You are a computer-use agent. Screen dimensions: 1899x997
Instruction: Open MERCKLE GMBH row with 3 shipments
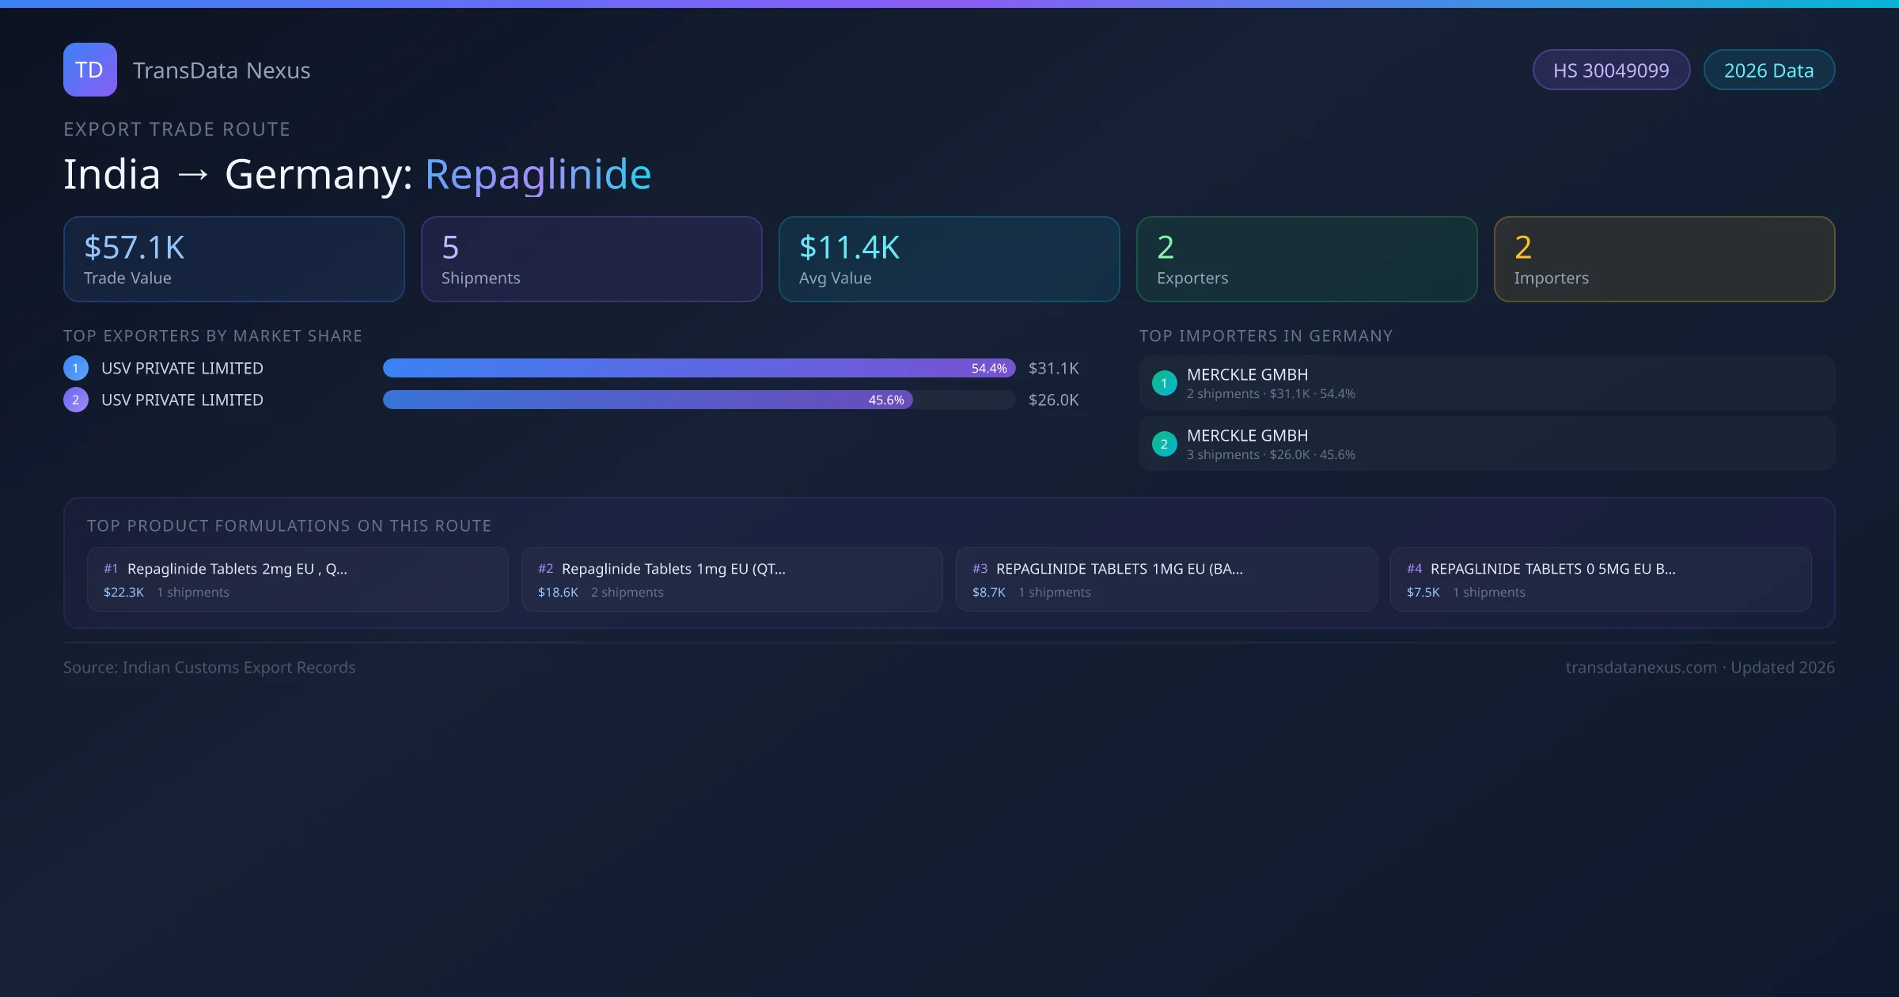coord(1486,444)
